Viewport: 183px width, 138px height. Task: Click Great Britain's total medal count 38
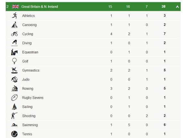click(163, 6)
